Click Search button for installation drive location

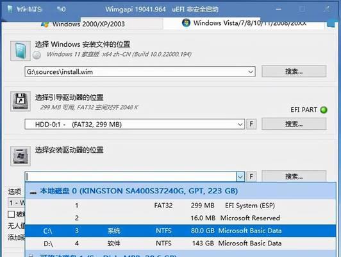point(294,176)
